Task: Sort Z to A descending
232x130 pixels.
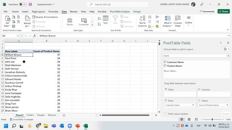Action: point(99,24)
